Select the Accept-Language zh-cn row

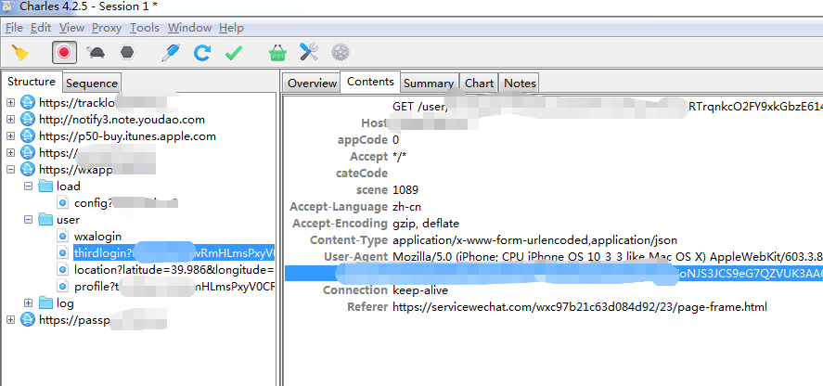coord(554,206)
